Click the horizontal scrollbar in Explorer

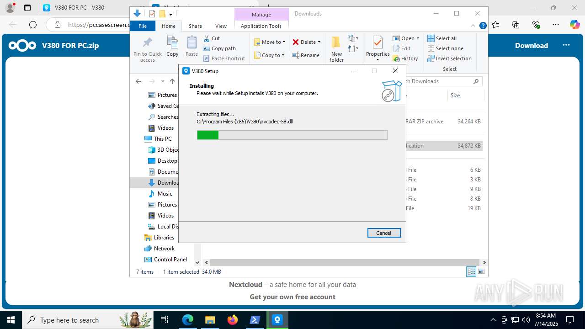point(345,263)
